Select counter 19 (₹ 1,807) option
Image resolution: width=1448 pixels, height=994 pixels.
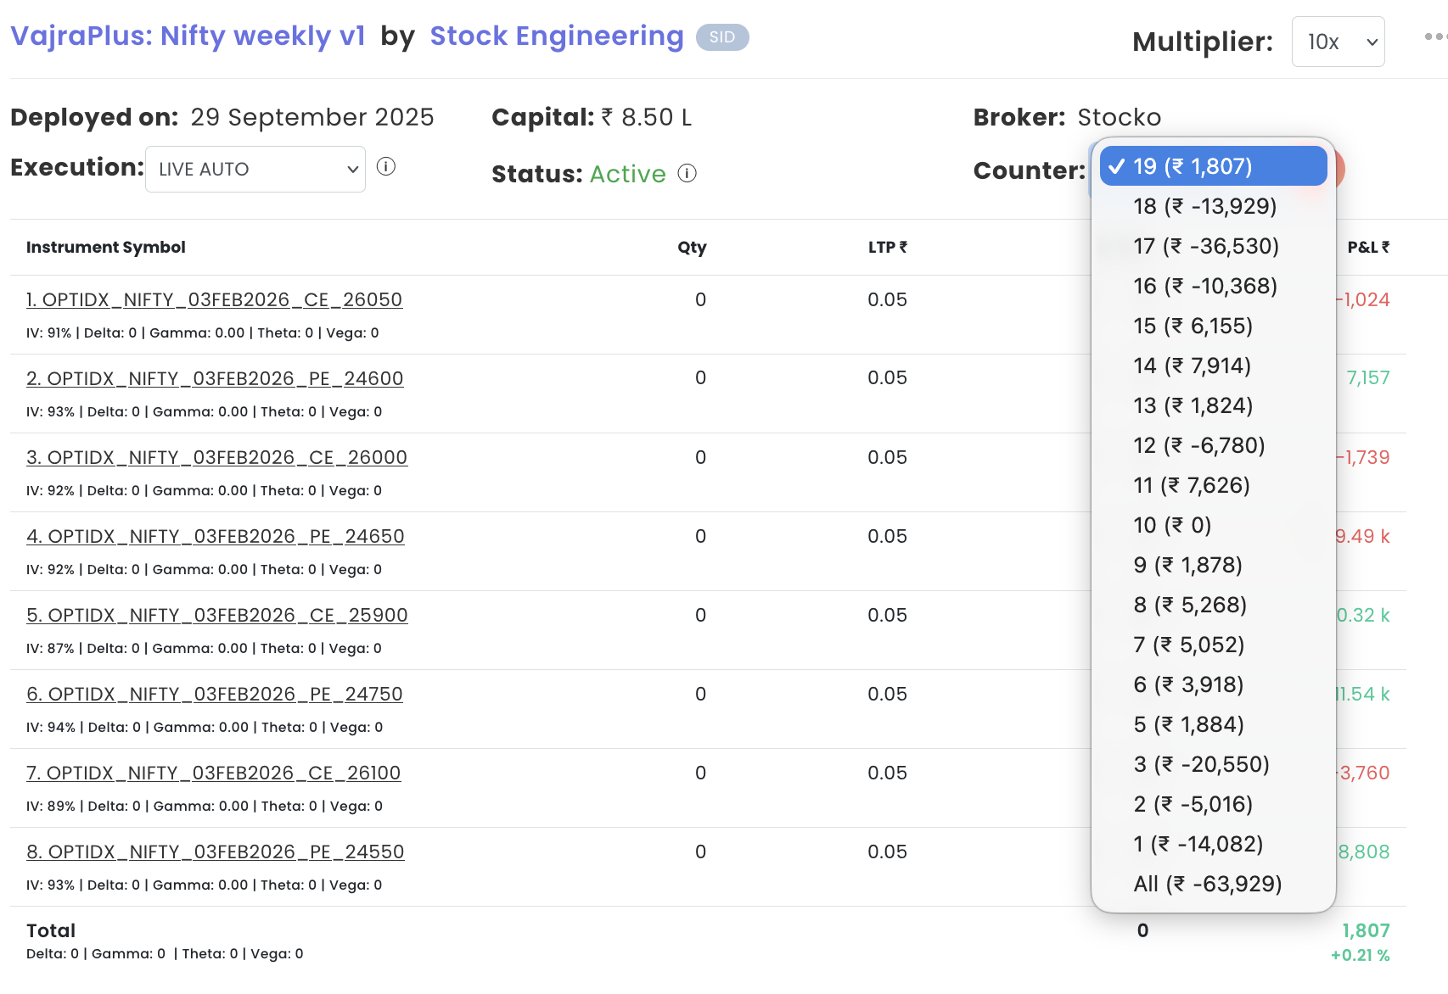pyautogui.click(x=1212, y=166)
